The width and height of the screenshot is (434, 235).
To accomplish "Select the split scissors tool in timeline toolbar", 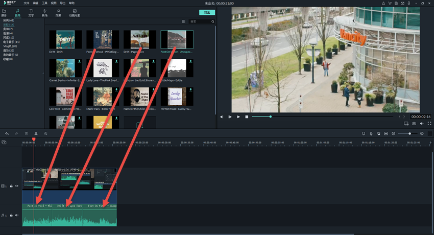I will point(36,133).
